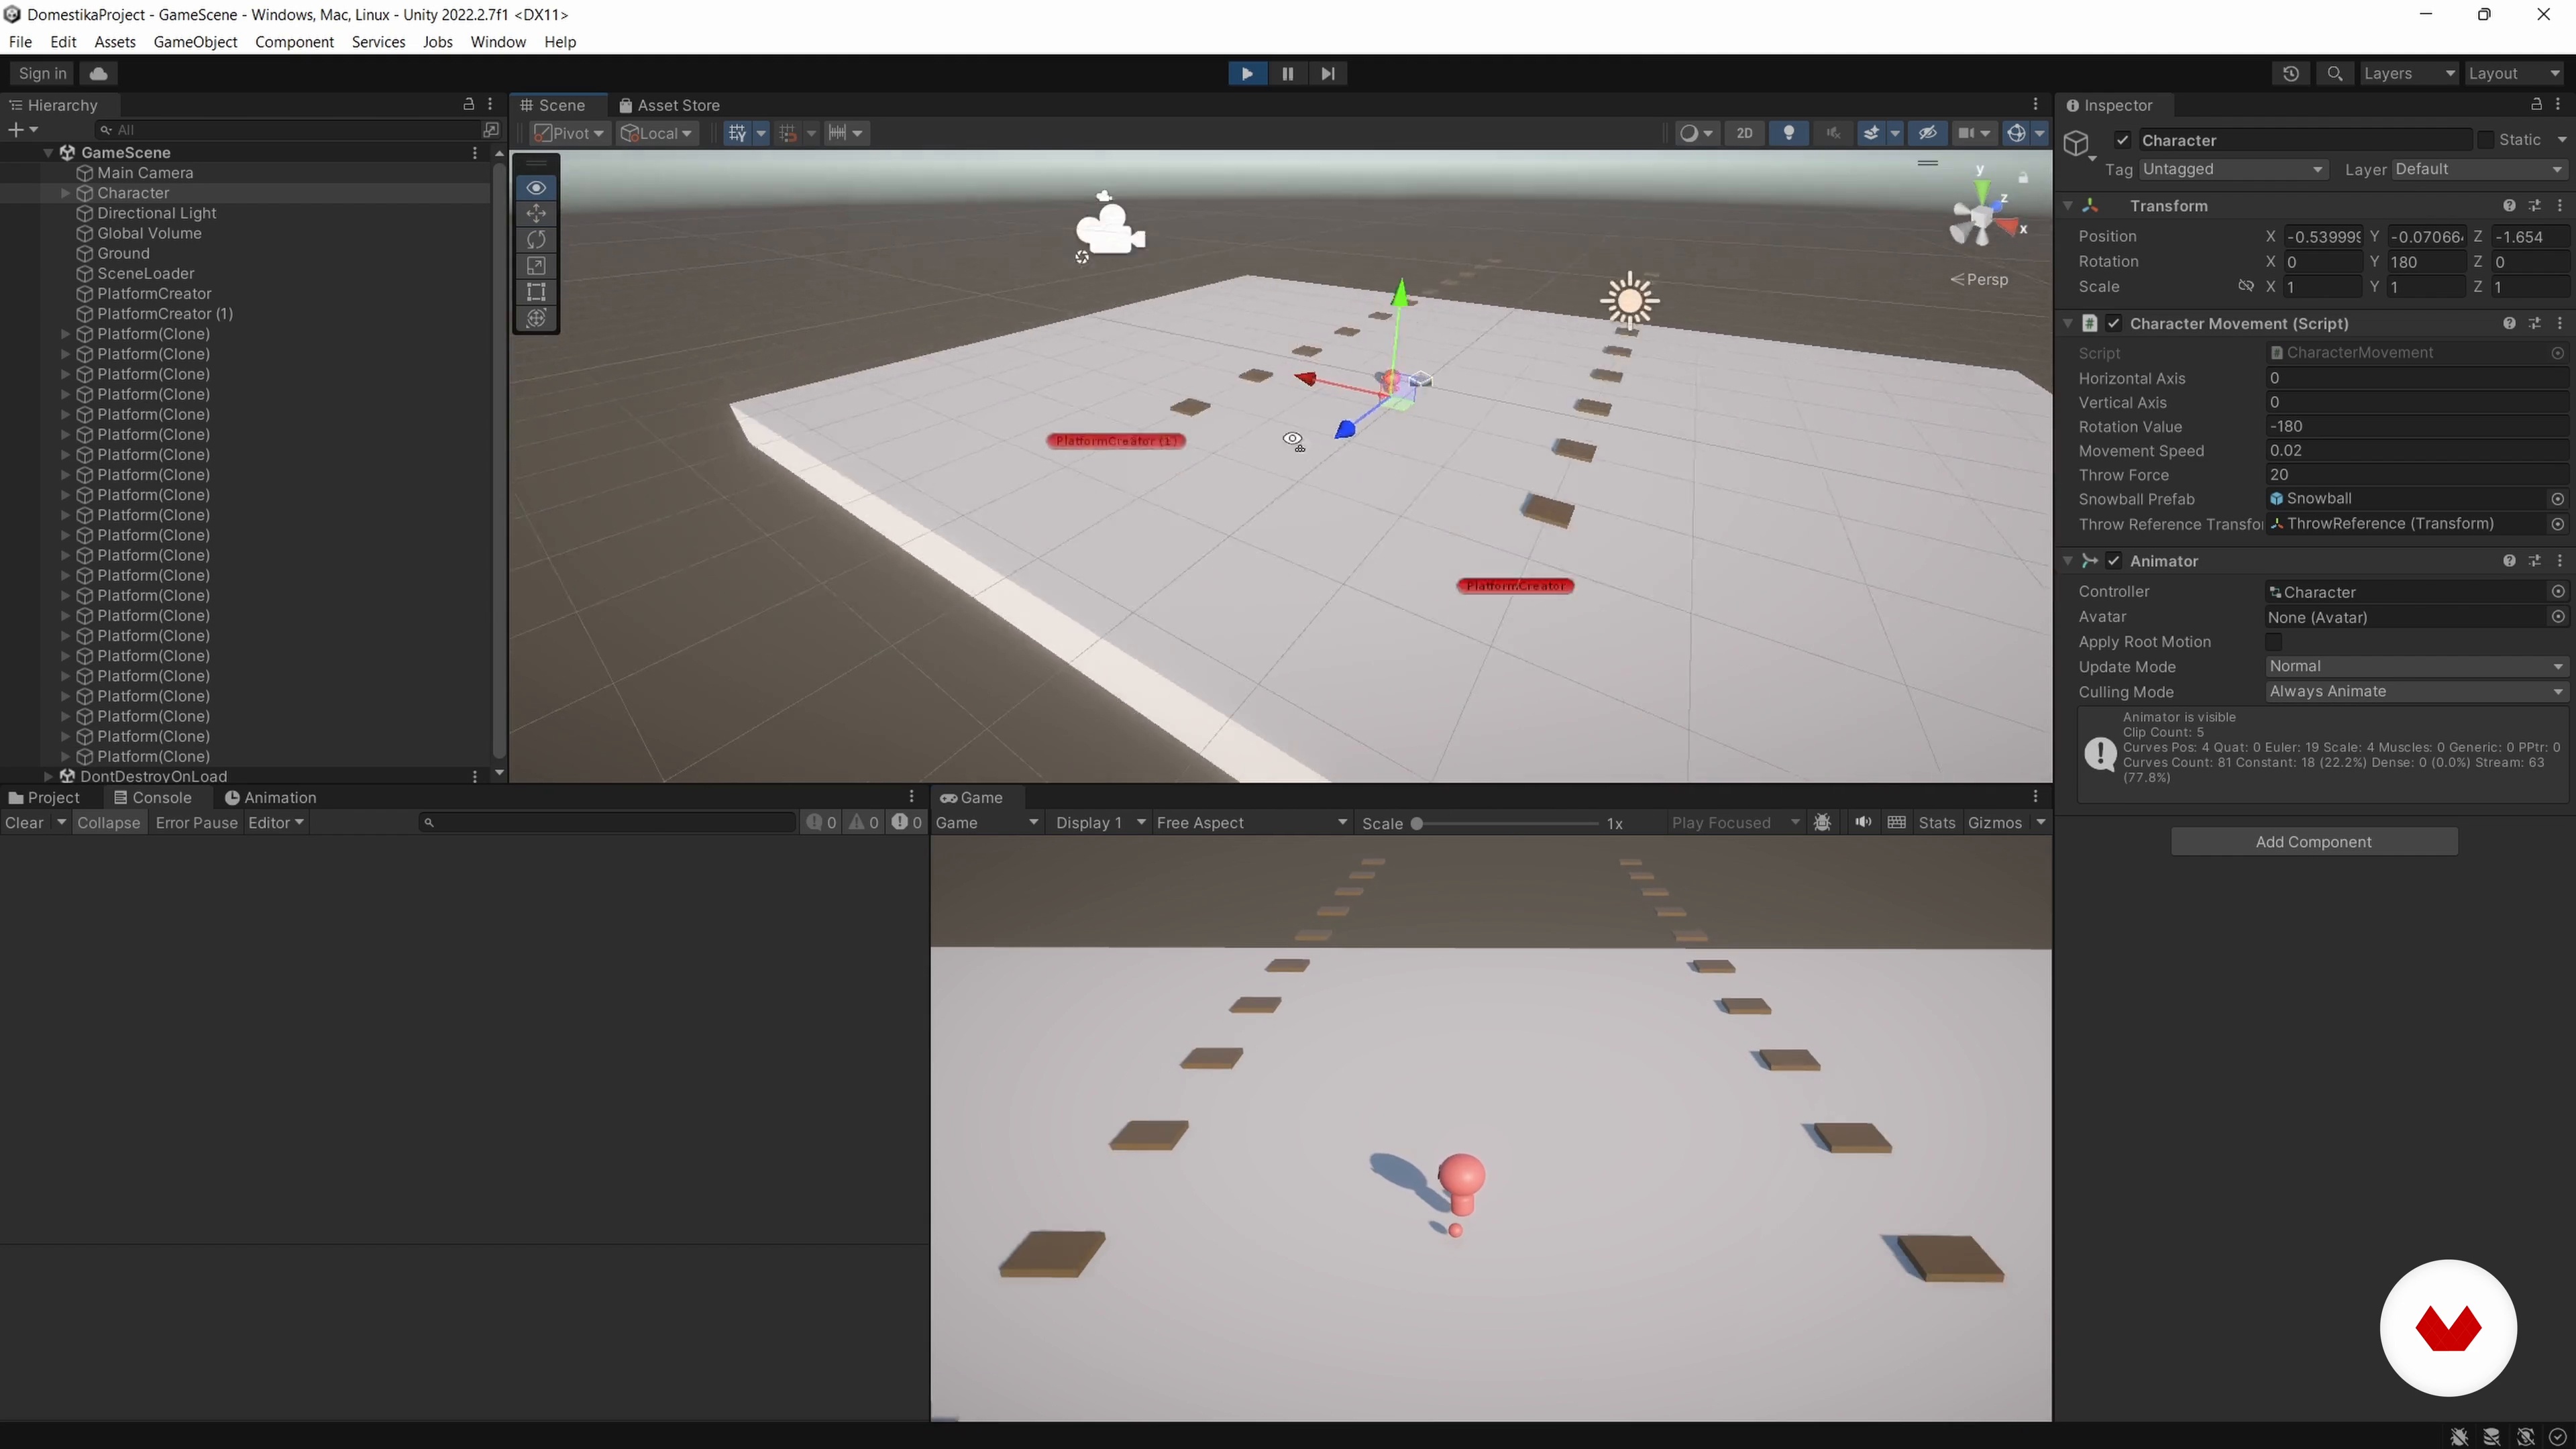Viewport: 2576px width, 1449px height.
Task: Switch to the Asset Store tab
Action: tap(669, 105)
